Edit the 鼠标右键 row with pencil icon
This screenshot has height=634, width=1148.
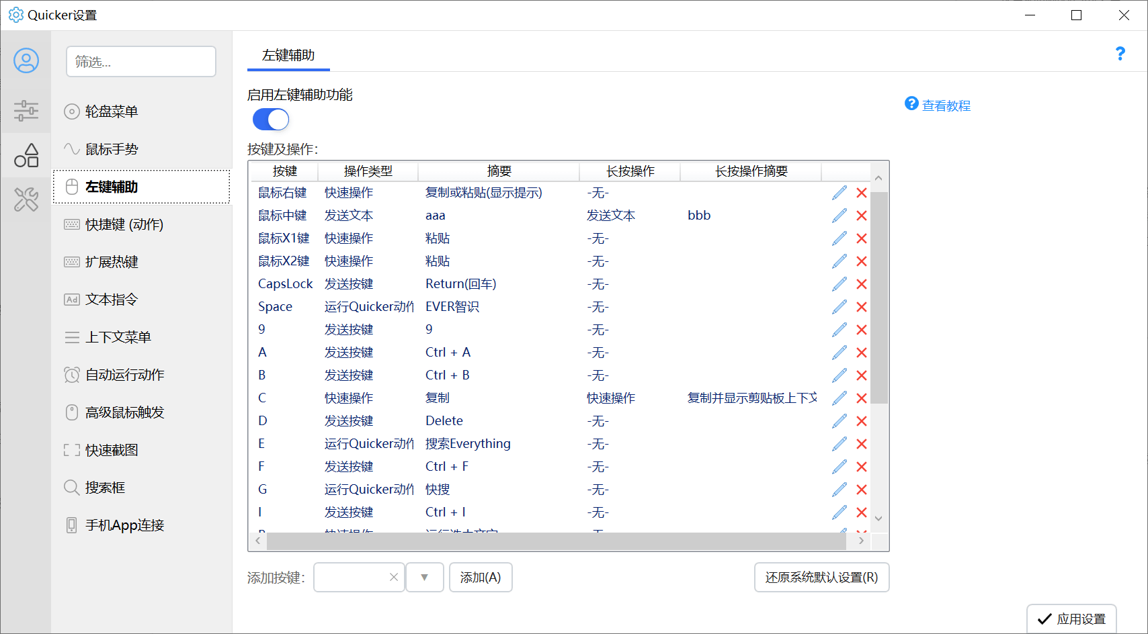pos(839,193)
